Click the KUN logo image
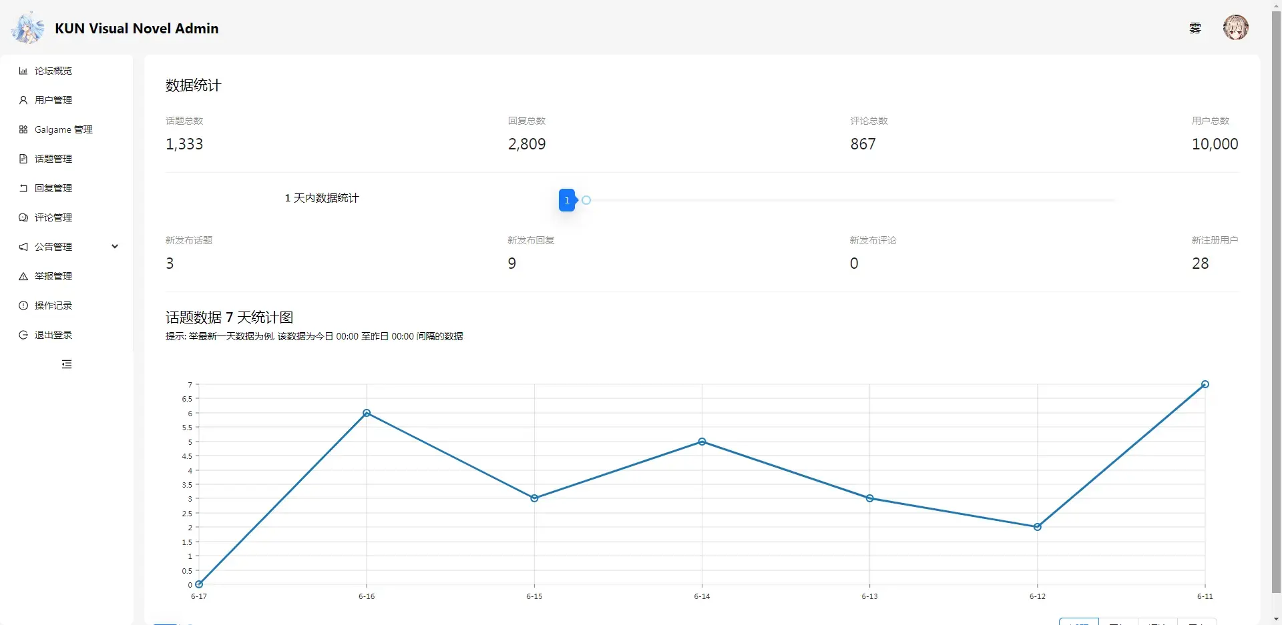The width and height of the screenshot is (1282, 625). click(x=28, y=28)
